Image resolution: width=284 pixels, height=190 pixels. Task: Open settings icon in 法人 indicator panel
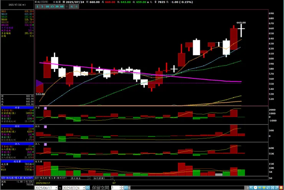(45, 145)
